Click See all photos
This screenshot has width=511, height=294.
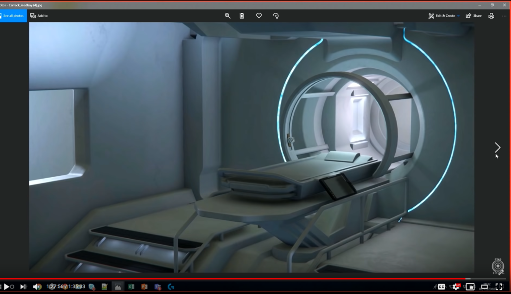click(x=13, y=16)
